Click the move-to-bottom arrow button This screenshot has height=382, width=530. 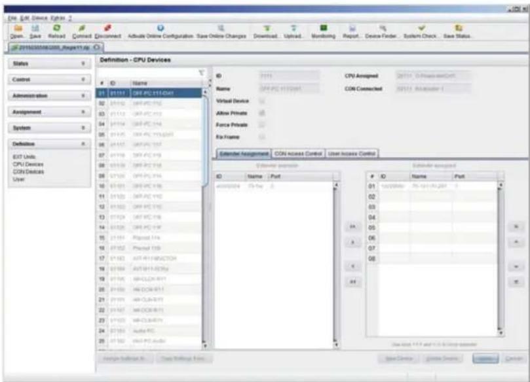pos(516,282)
